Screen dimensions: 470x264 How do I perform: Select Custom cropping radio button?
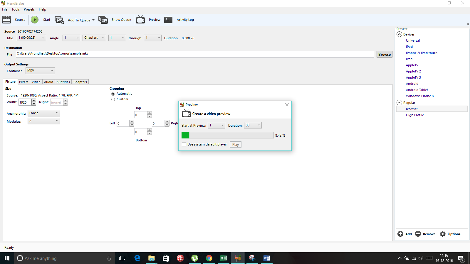(113, 99)
